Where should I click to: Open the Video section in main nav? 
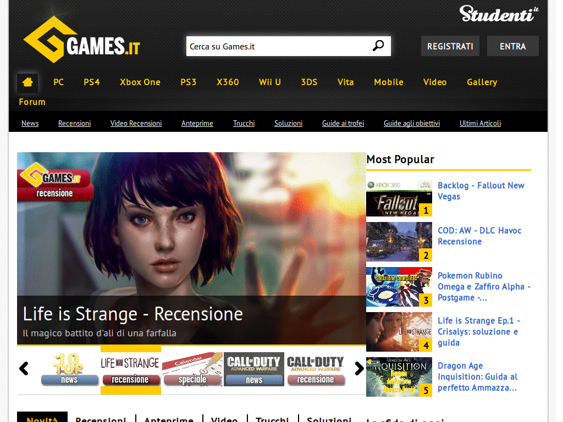click(435, 82)
